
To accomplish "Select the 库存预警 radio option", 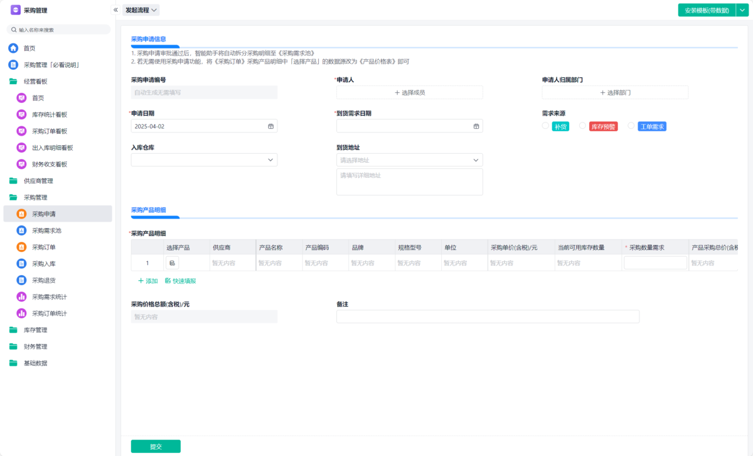I will [x=582, y=126].
